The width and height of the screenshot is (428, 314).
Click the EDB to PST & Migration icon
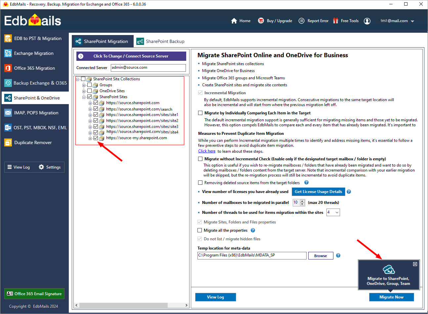tap(8, 38)
